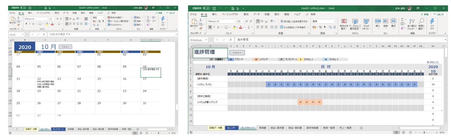This screenshot has width=451, height=137.
Task: Toggle Italic in left window font group
Action: pyautogui.click(x=30, y=23)
